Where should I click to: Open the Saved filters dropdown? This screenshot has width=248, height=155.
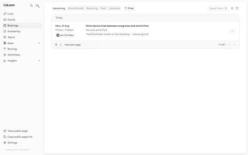coord(218,8)
